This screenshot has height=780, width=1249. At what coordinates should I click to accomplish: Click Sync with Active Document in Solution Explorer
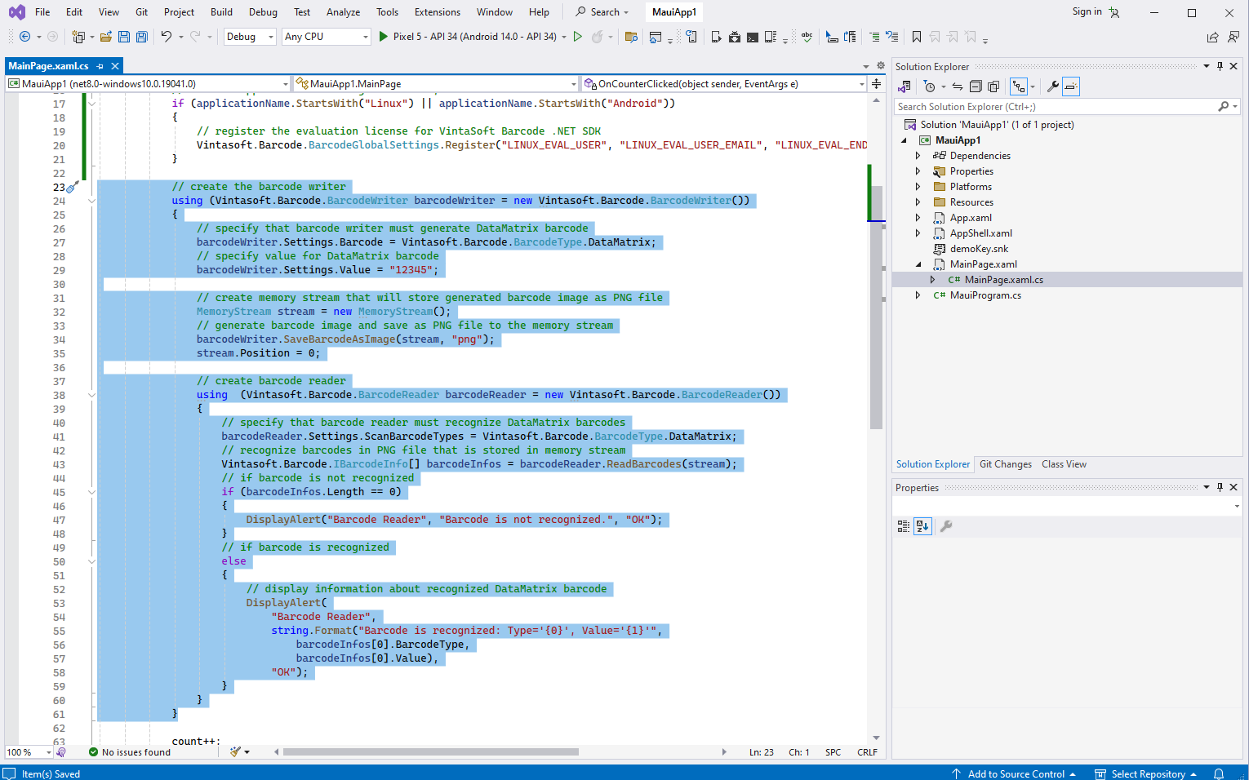pos(958,86)
